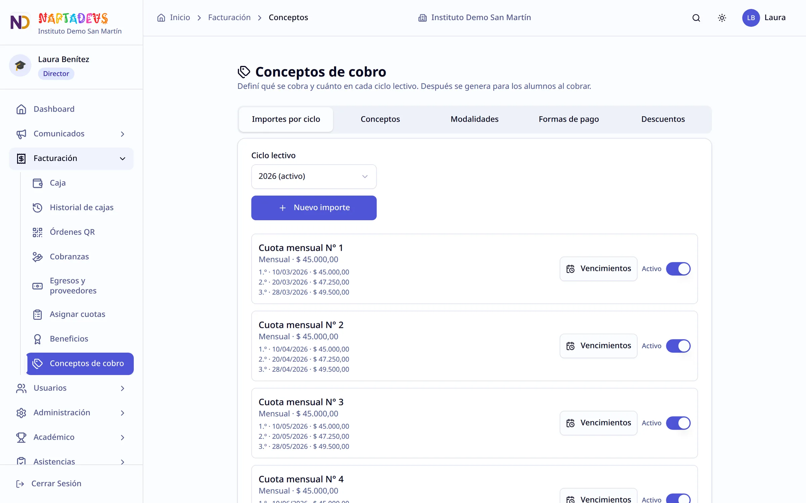Open the Descuentos tab

pos(663,119)
